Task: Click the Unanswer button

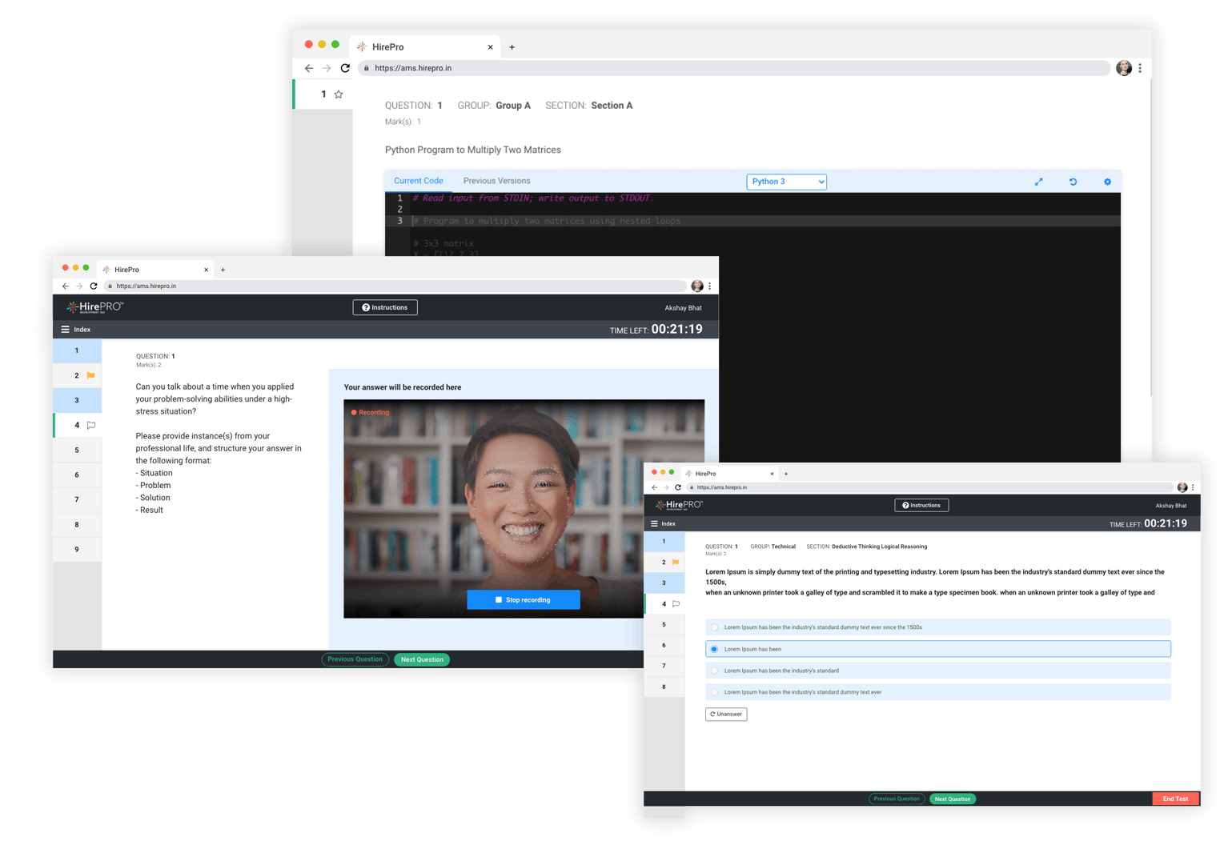Action: click(726, 714)
